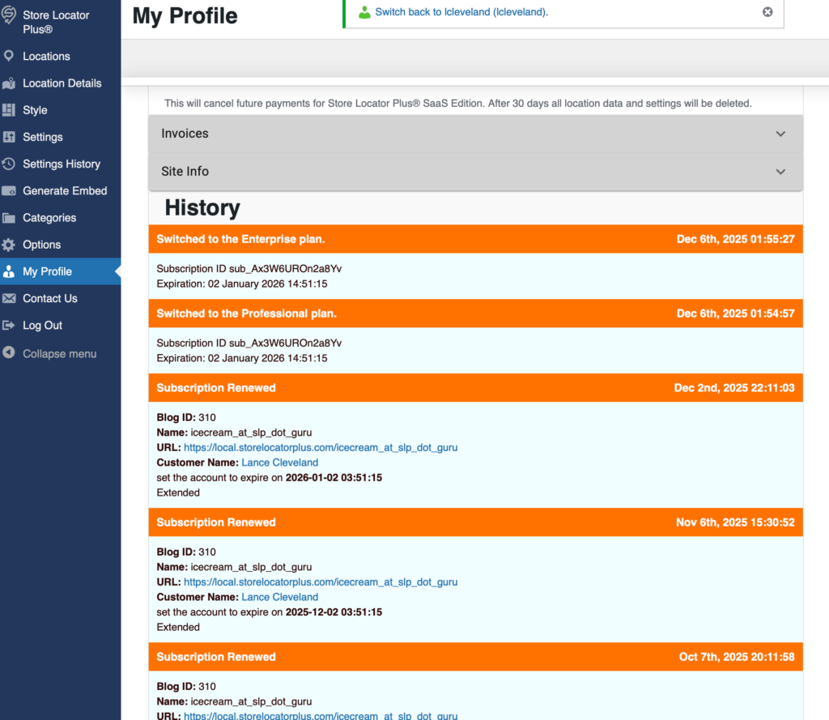Expand the Invoices section chevron
Image resolution: width=829 pixels, height=720 pixels.
(x=780, y=134)
